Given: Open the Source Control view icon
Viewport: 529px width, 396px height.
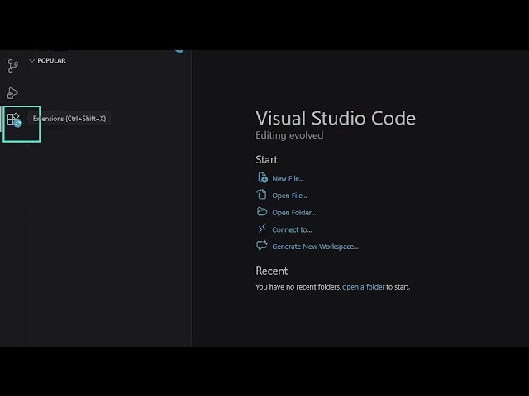Looking at the screenshot, I should point(13,66).
